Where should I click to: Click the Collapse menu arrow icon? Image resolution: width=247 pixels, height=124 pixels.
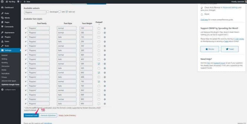point(2,90)
